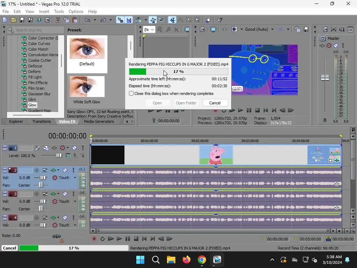Switch to the Explorer tab

pos(16,121)
